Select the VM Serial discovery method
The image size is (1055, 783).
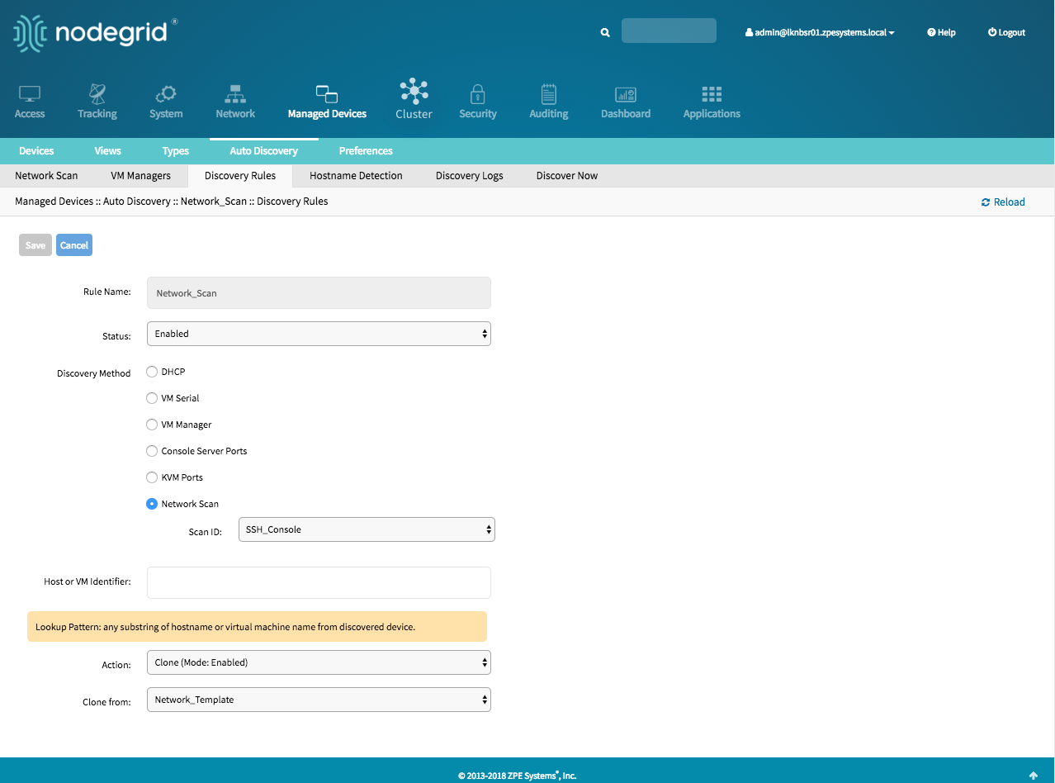tap(152, 398)
